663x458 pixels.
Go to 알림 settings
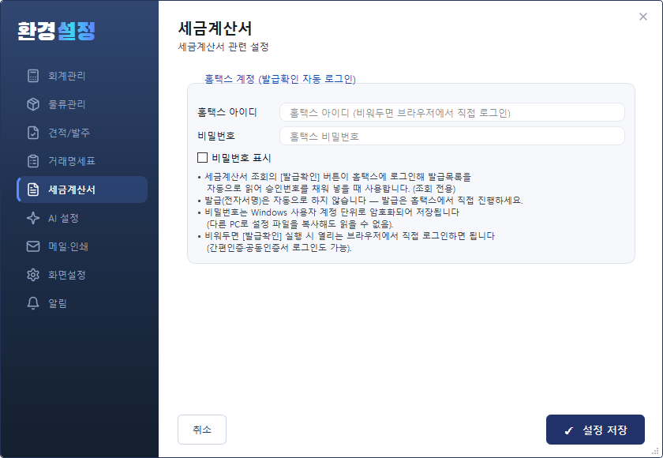click(x=82, y=303)
